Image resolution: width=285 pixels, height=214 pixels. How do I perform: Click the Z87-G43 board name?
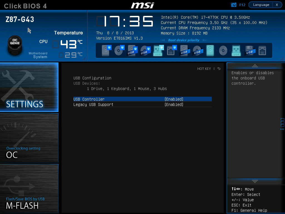(x=20, y=19)
